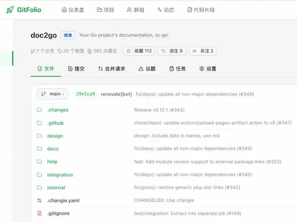This screenshot has height=222, width=297.
Task: Open the .gitignore file
Action: click(59, 213)
